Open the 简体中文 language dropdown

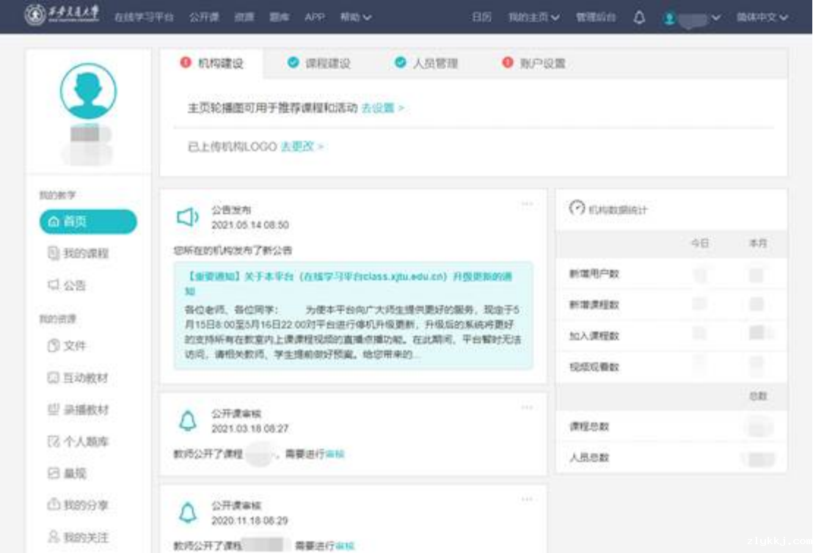tap(762, 17)
